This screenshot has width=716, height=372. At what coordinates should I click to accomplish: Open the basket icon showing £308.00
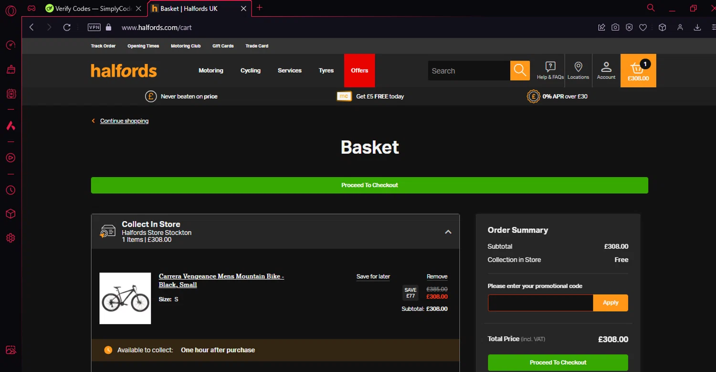[x=638, y=71]
